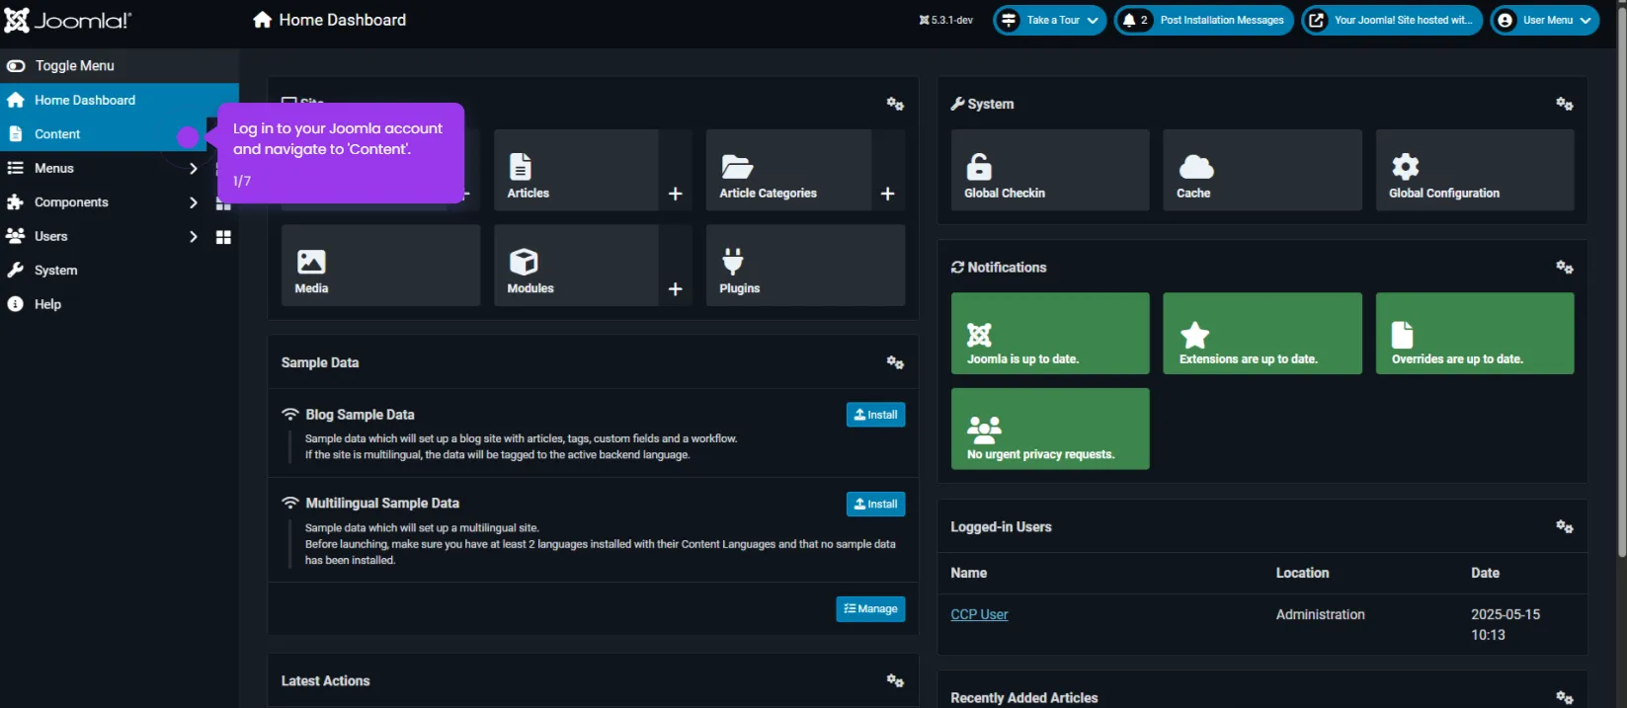Open the Media quick icon

tap(380, 265)
